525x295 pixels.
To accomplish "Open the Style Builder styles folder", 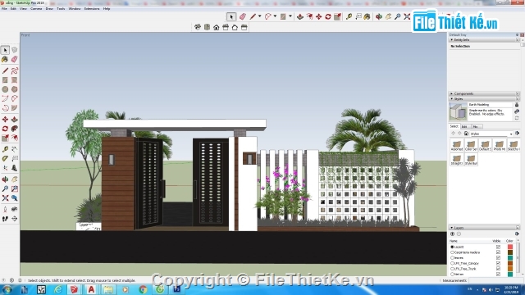I will click(x=471, y=160).
